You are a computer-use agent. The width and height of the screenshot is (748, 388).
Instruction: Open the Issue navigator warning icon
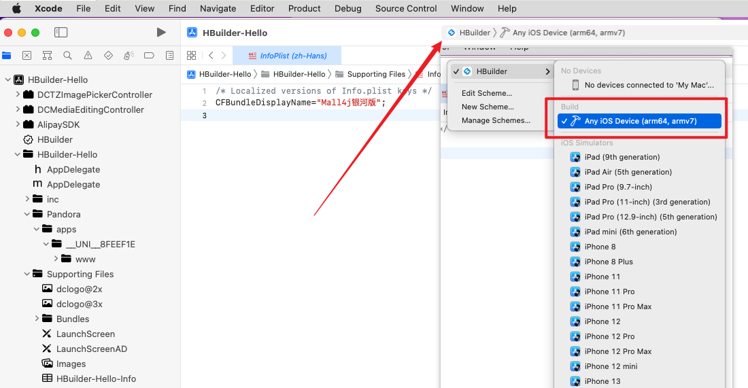pos(88,56)
